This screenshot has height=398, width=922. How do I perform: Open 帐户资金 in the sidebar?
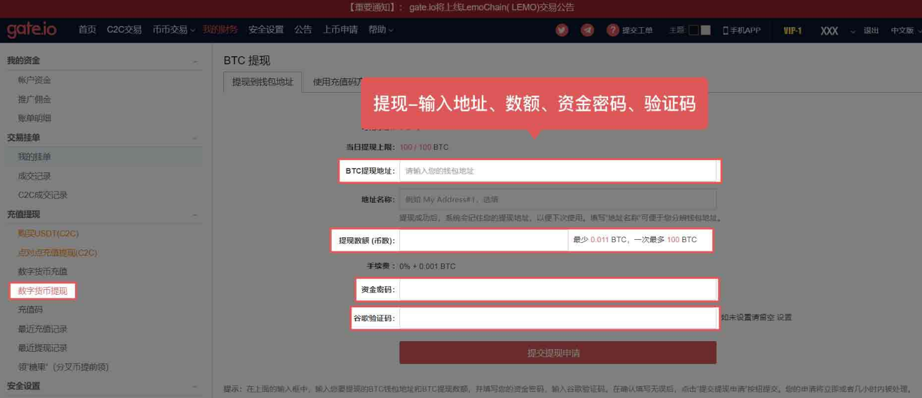pos(35,80)
